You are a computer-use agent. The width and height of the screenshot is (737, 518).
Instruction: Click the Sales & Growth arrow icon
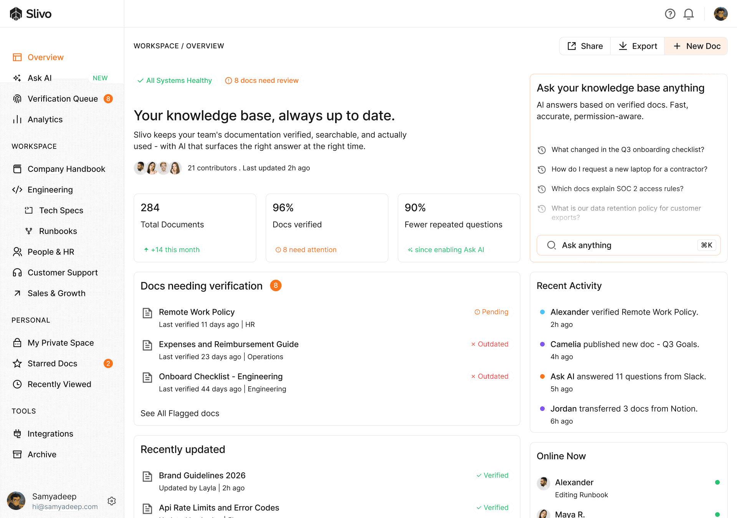click(x=17, y=293)
